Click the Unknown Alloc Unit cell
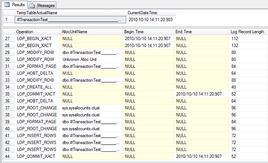The height and width of the screenshot is (163, 268). pyautogui.click(x=91, y=59)
